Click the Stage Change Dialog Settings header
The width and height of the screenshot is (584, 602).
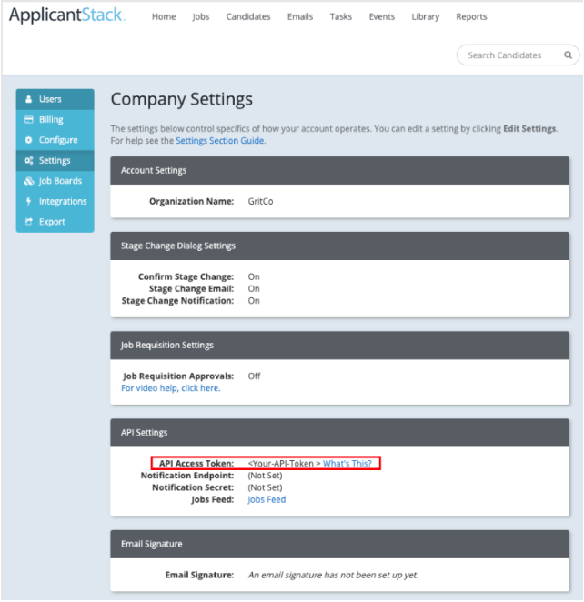coord(340,246)
